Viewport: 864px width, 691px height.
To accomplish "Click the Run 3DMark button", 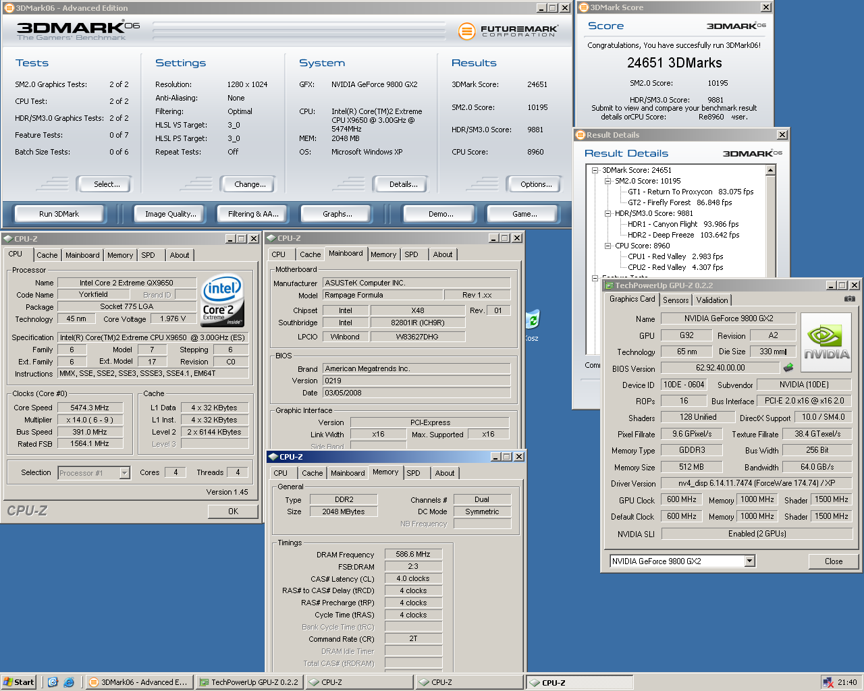I will coord(59,214).
